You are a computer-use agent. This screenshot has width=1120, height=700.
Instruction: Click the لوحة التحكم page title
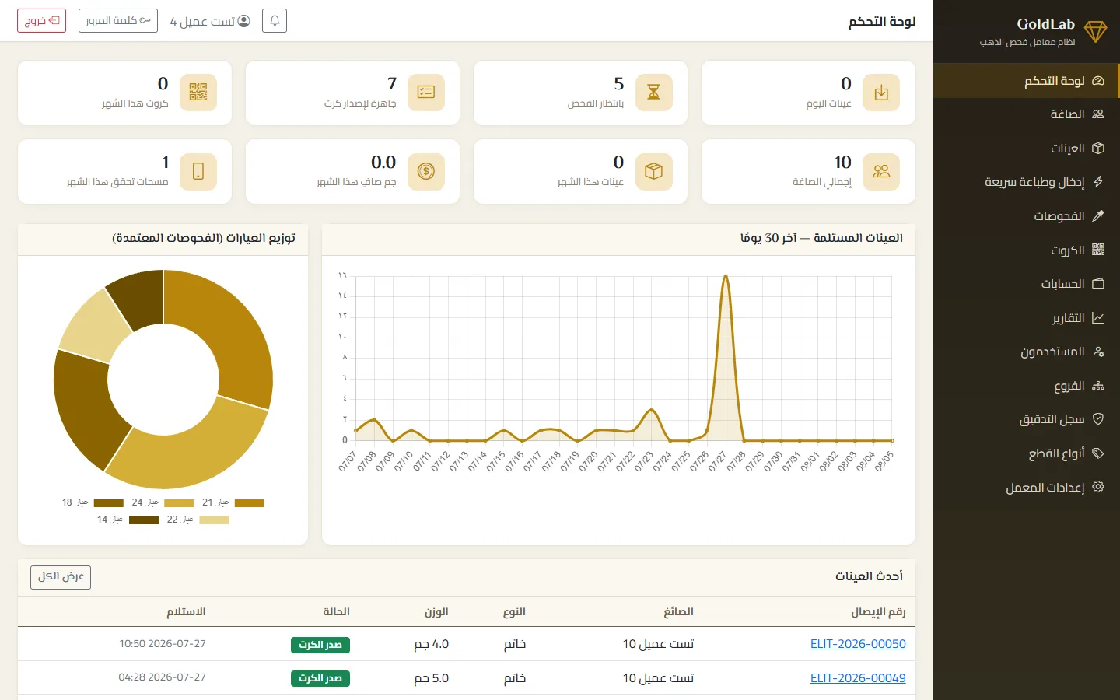[x=882, y=21]
